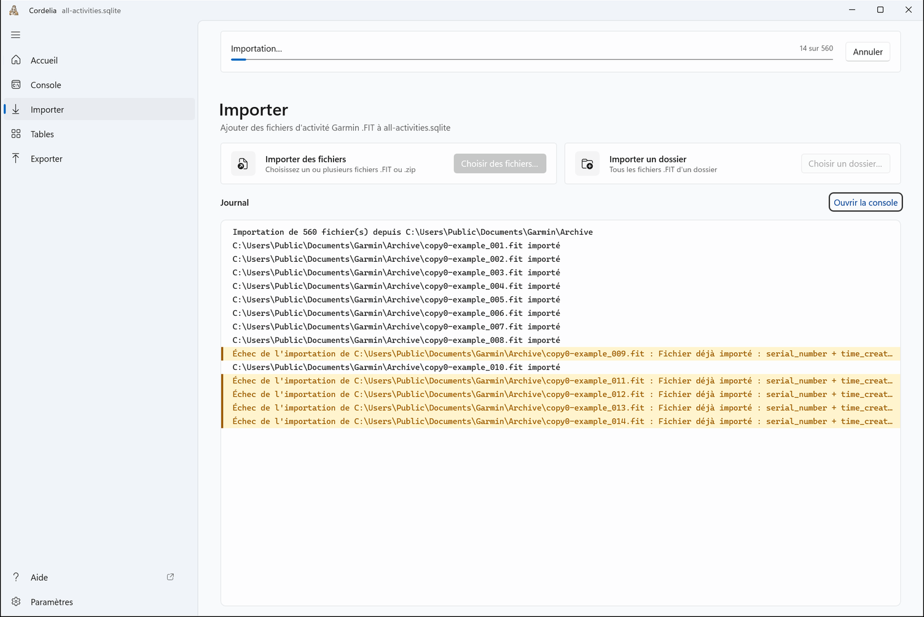
Task: Click the Importer un dossier folder icon
Action: [x=587, y=163]
